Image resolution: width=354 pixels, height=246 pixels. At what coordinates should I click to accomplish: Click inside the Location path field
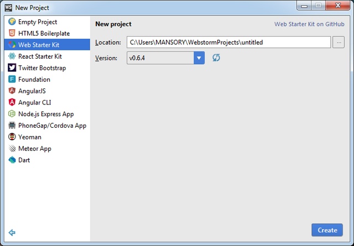(228, 42)
